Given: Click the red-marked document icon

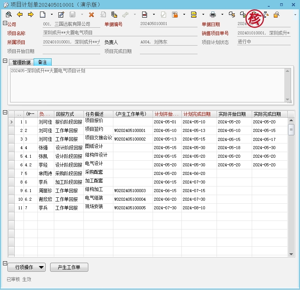Looking at the screenshot, I should pos(144,15).
